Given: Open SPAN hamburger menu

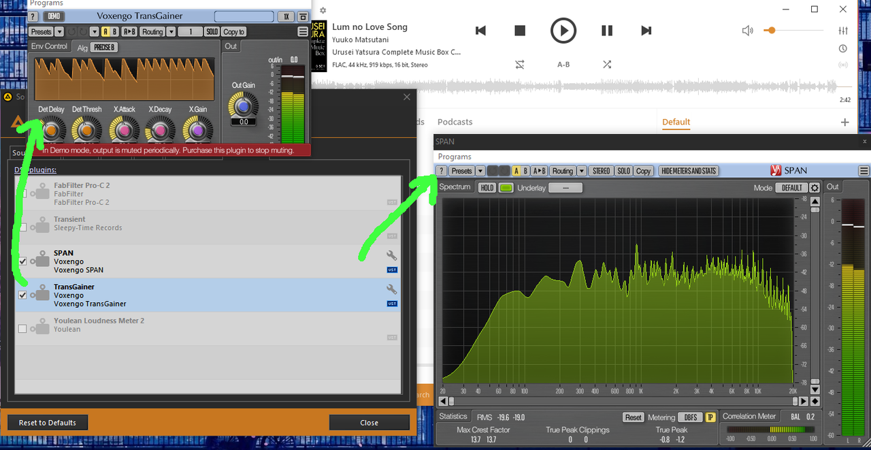Looking at the screenshot, I should tap(864, 171).
